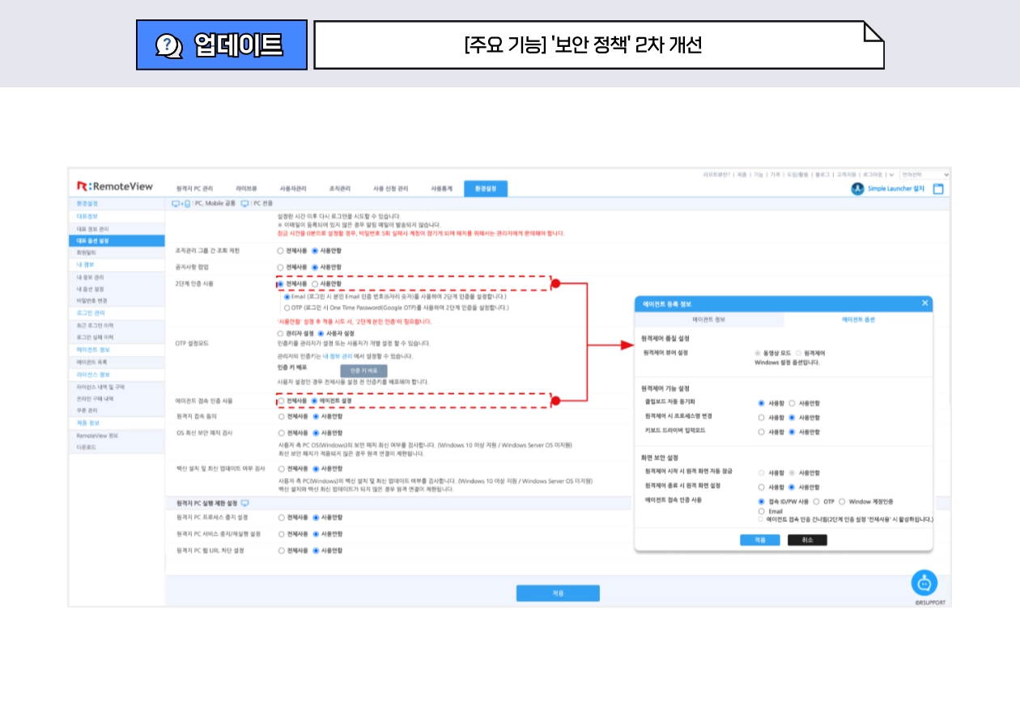Image resolution: width=1020 pixels, height=721 pixels.
Task: Open the 블로그 top link
Action: [x=822, y=175]
